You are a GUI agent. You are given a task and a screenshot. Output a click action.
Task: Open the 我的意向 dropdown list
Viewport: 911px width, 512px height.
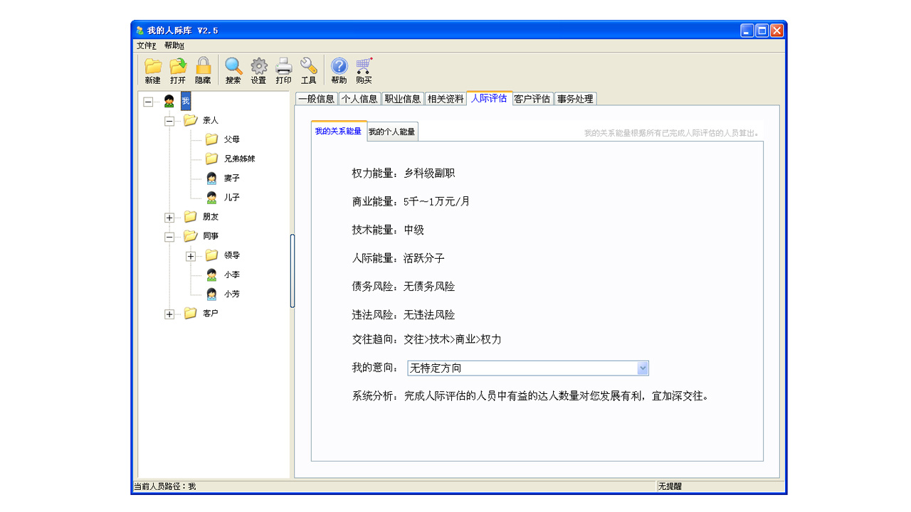point(643,368)
